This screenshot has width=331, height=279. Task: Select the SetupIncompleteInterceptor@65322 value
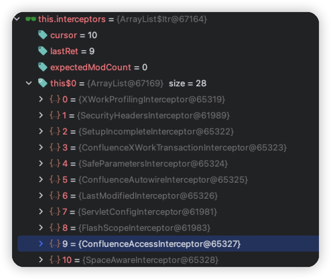(156, 131)
